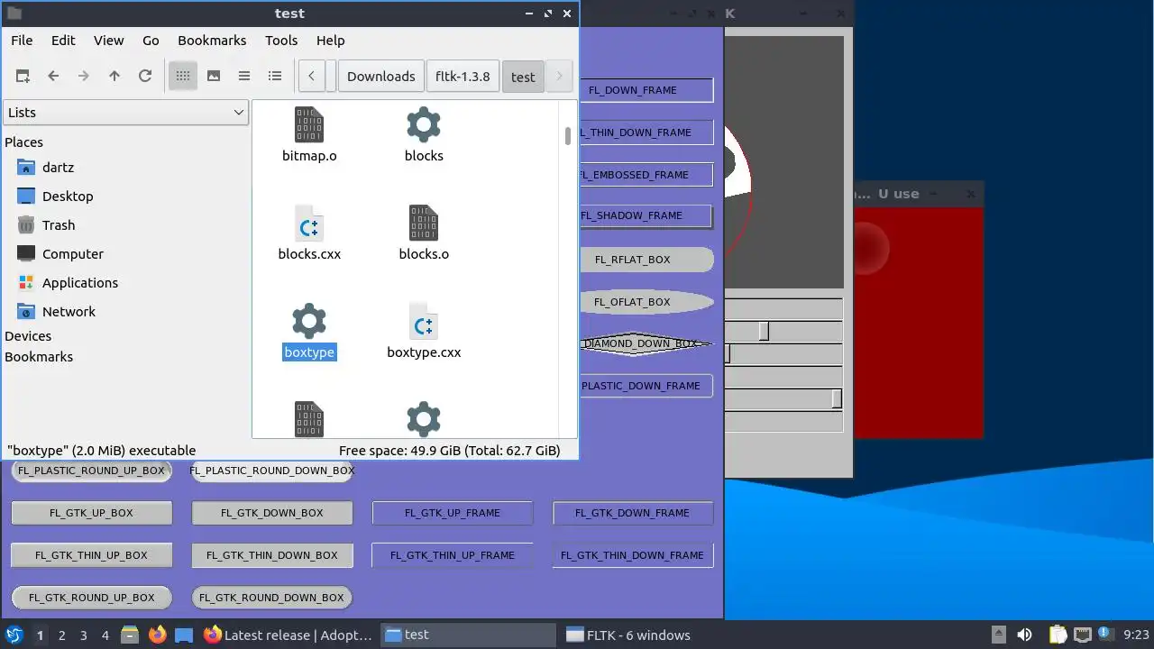Click the FL_GTK_ROUND_UP_BOX sample
This screenshot has height=649, width=1154.
click(91, 598)
